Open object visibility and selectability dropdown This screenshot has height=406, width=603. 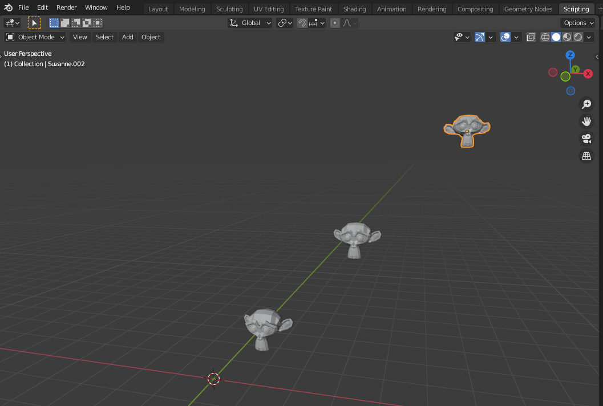tap(462, 37)
